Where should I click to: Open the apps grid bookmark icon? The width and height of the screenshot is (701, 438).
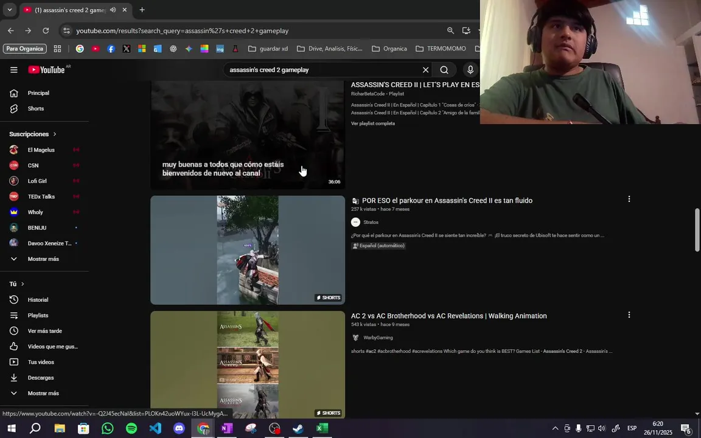[x=57, y=49]
